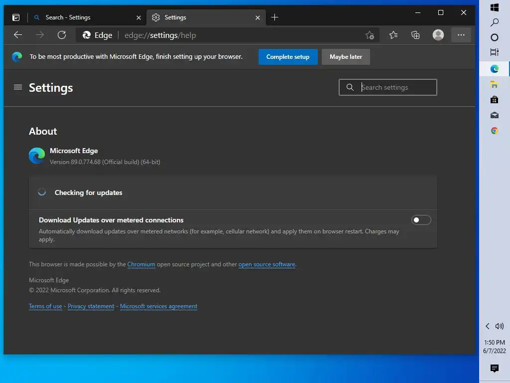510x383 pixels.
Task: Open Cortana circle on taskbar
Action: click(495, 37)
